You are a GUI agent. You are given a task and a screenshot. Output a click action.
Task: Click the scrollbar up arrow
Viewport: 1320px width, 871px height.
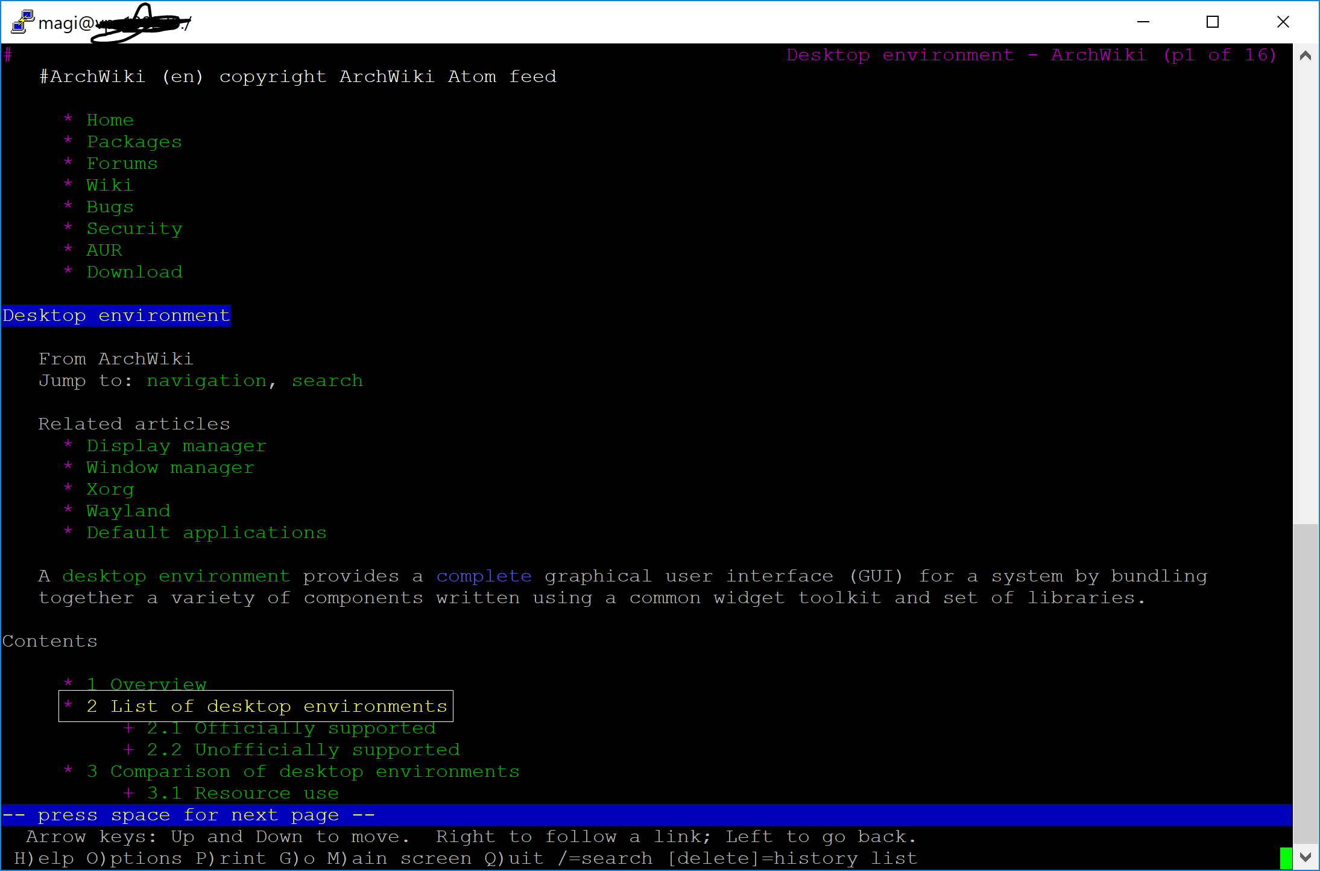coord(1306,55)
